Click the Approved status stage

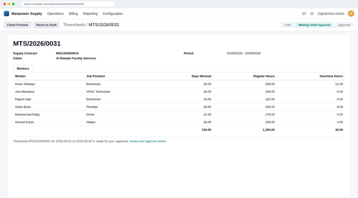click(x=344, y=25)
